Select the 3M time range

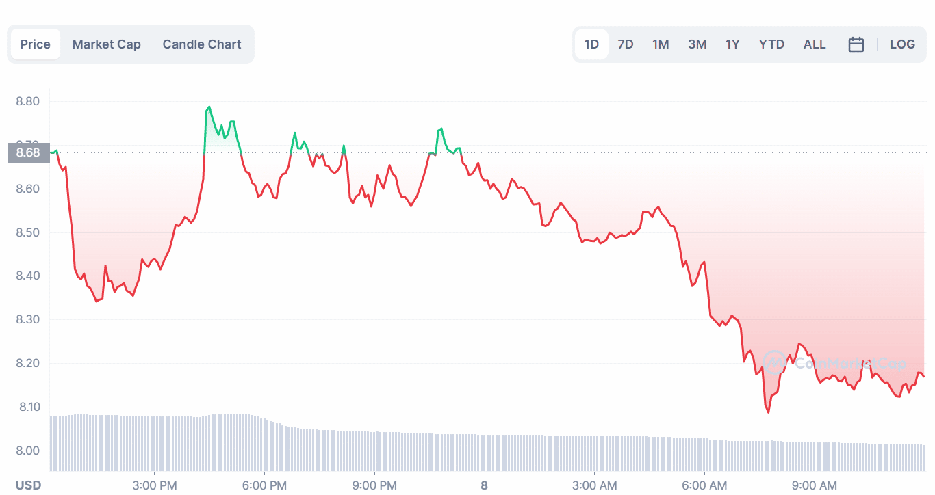point(697,44)
